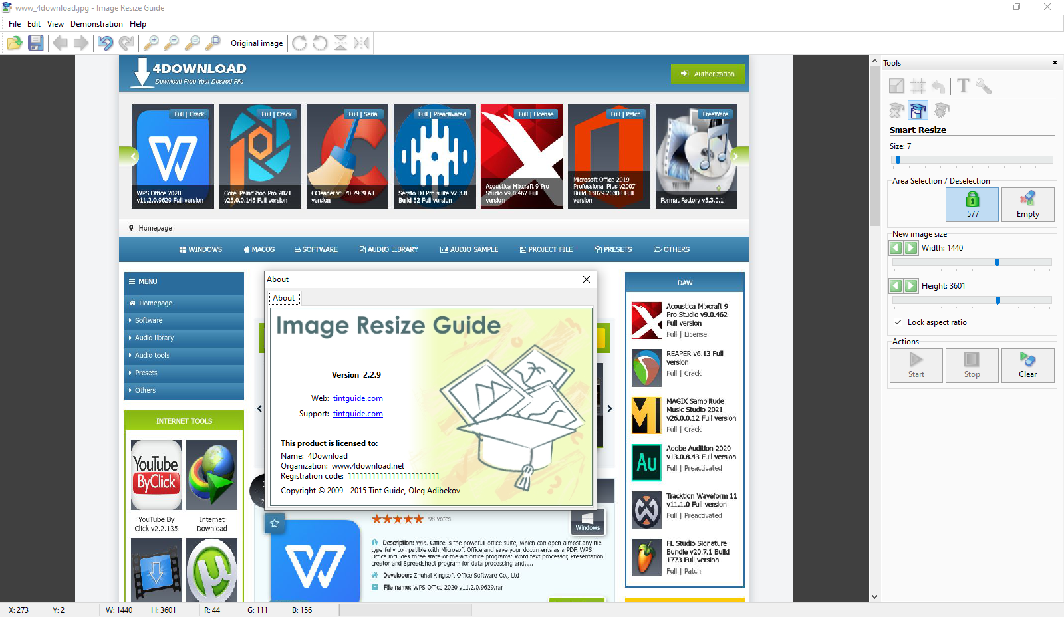
Task: Open the File menu
Action: pyautogui.click(x=15, y=24)
